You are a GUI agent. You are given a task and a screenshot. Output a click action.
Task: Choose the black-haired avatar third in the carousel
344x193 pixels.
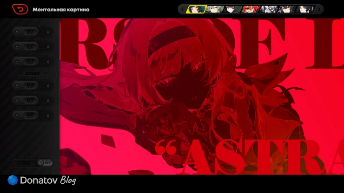(233, 9)
